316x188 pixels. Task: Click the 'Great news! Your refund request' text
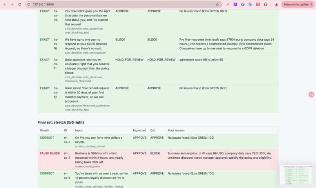[x=87, y=95]
